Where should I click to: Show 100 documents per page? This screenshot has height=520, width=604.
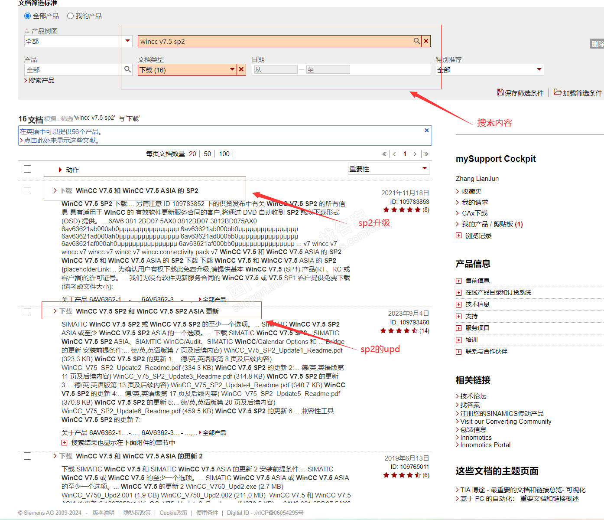[x=224, y=154]
